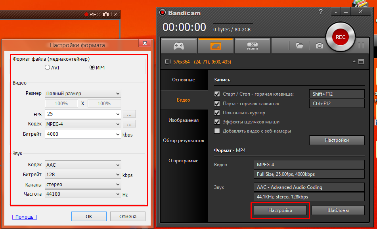Open output folder icon in Bandicam toolbar

[299, 46]
